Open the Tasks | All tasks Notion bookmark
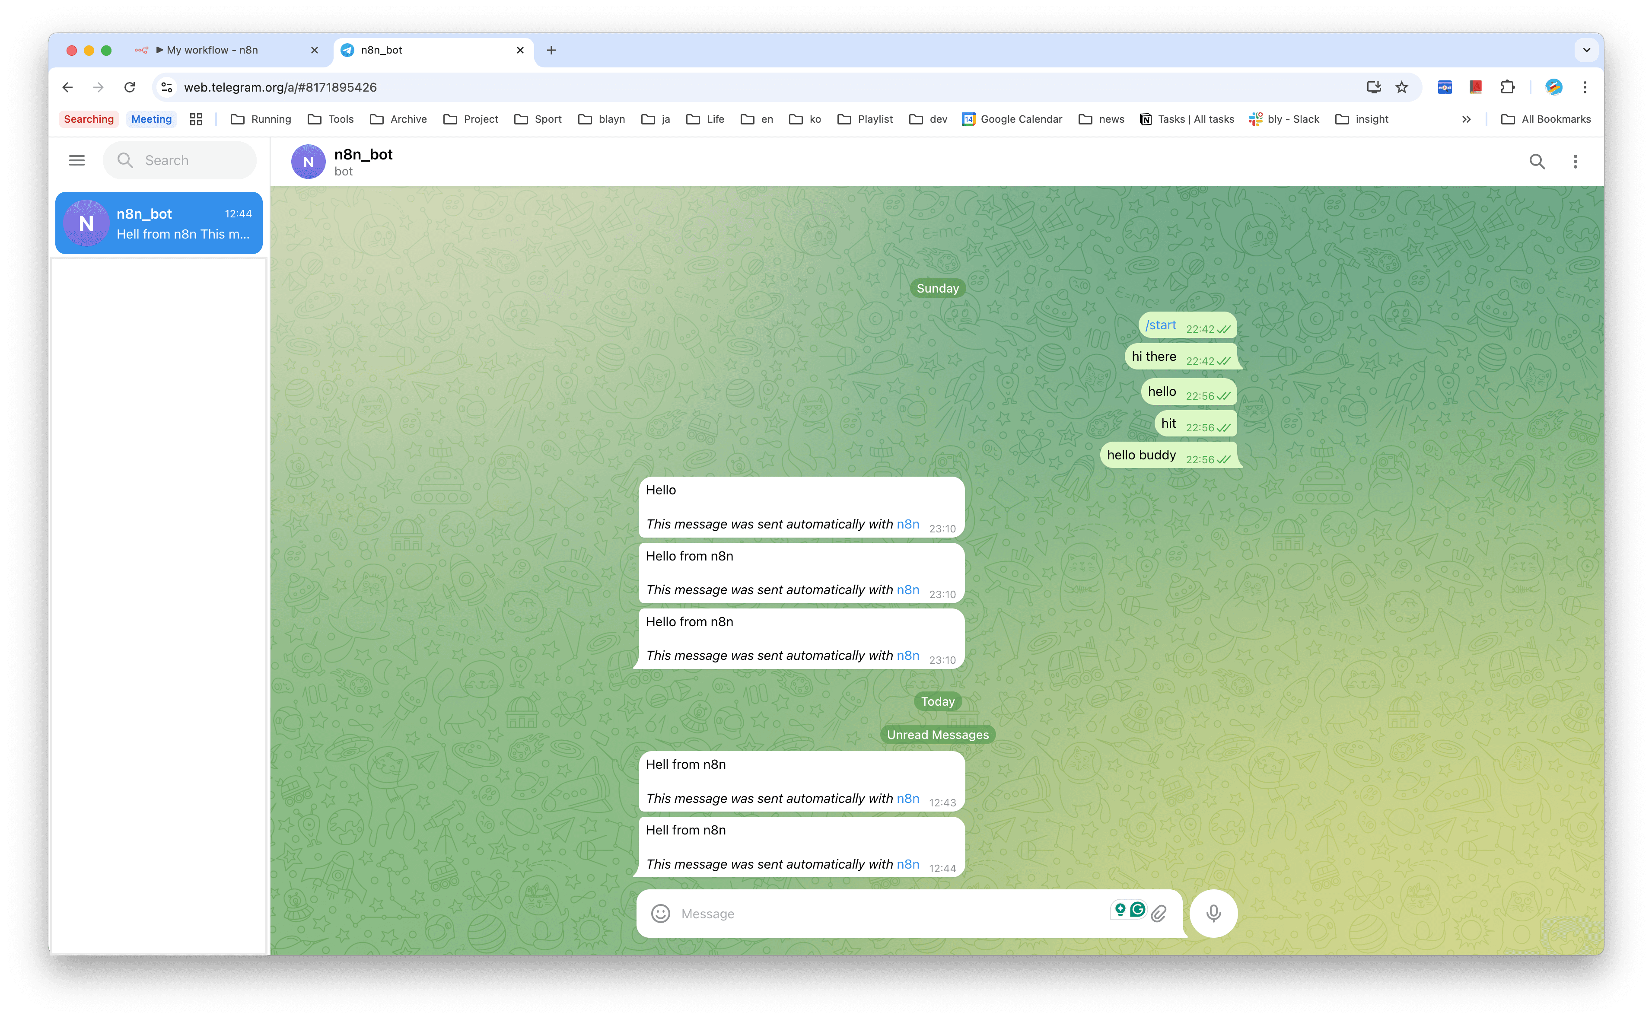This screenshot has height=1019, width=1652. pos(1187,119)
